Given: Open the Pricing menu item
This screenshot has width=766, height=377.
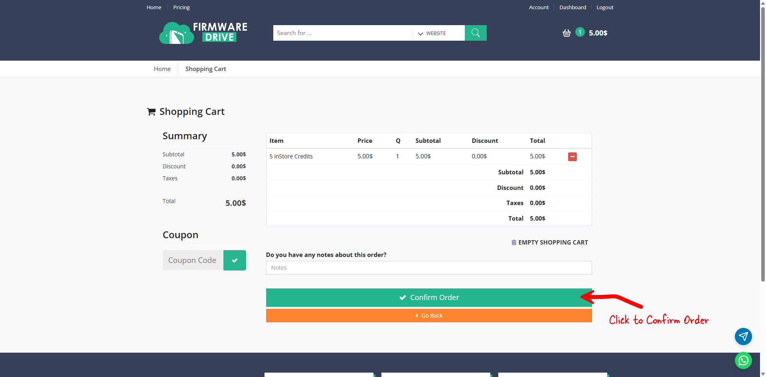Looking at the screenshot, I should coord(181,7).
